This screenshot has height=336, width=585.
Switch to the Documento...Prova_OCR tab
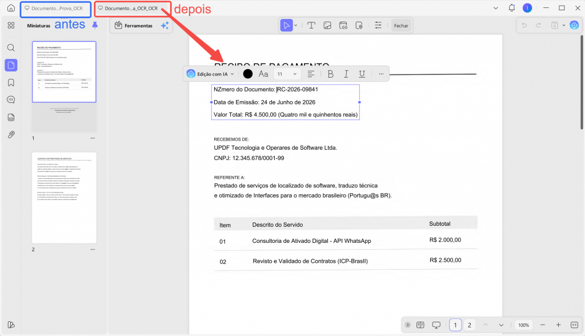pos(55,9)
